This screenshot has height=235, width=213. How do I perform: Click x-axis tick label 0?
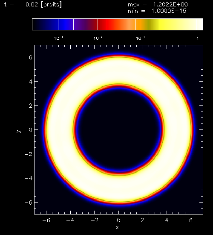(x=118, y=220)
